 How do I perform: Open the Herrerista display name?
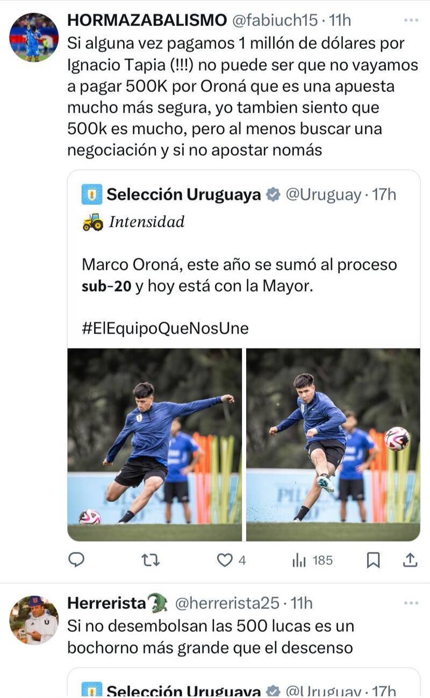pyautogui.click(x=106, y=603)
